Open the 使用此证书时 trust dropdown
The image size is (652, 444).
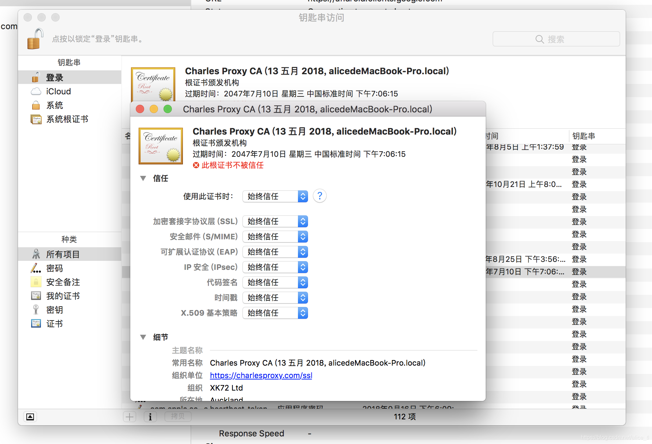[275, 196]
